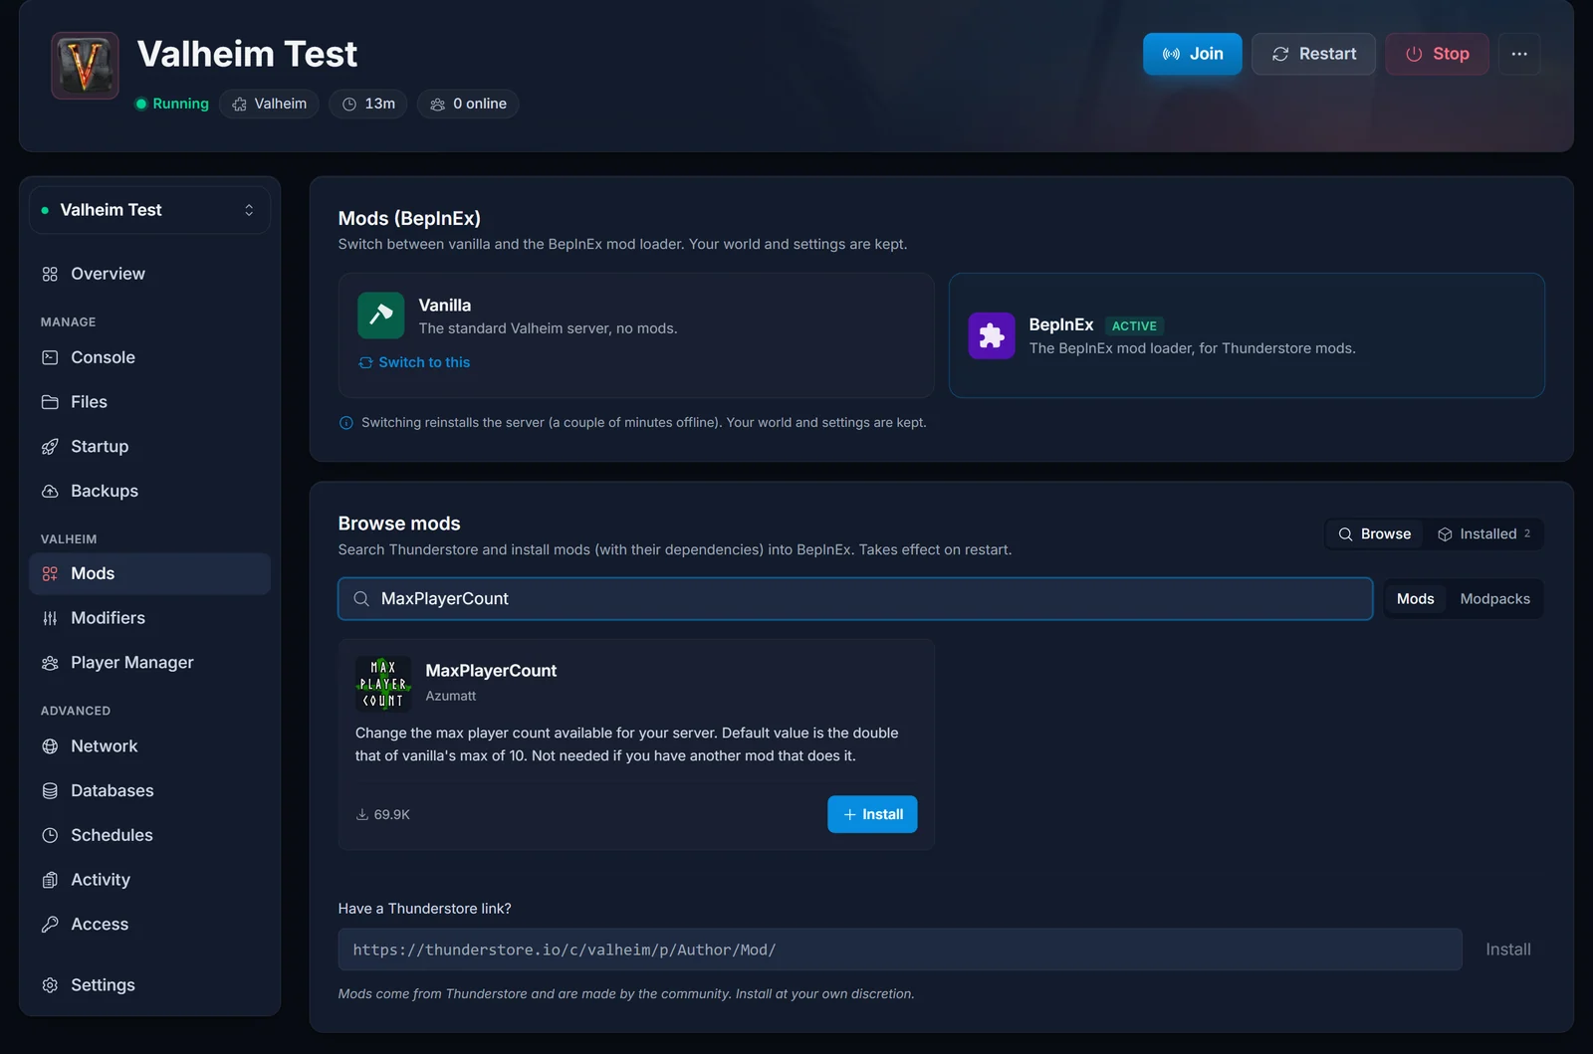
Task: Select the active BepInEx loader card
Action: (x=1247, y=335)
